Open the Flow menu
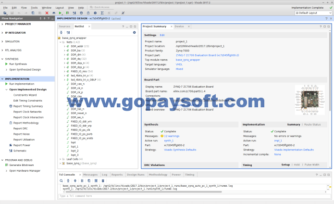This screenshot has width=334, height=204. click(x=24, y=8)
